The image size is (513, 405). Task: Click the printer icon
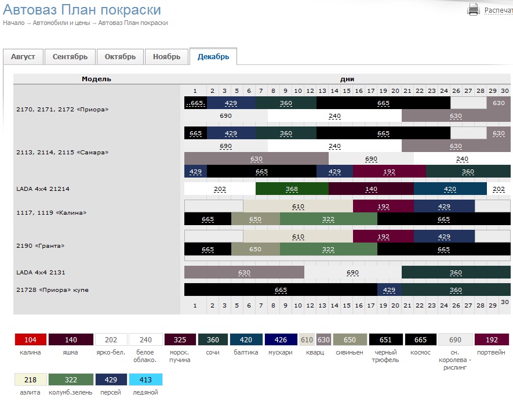[x=473, y=9]
